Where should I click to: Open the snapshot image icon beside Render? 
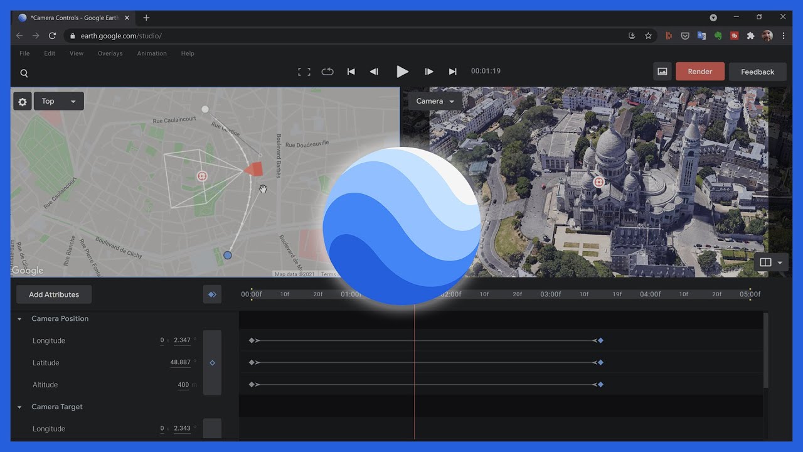pos(662,72)
